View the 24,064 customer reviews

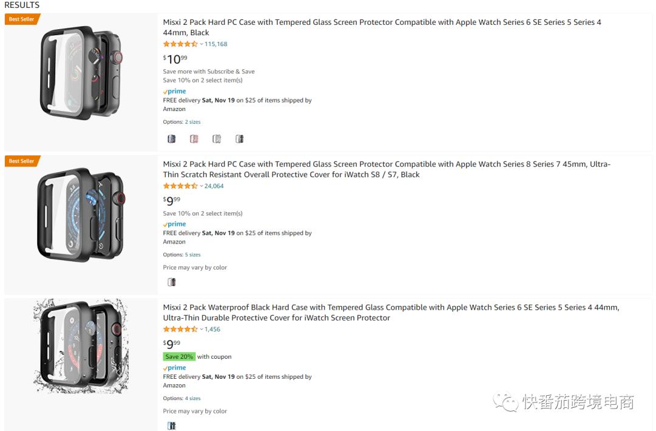(214, 186)
